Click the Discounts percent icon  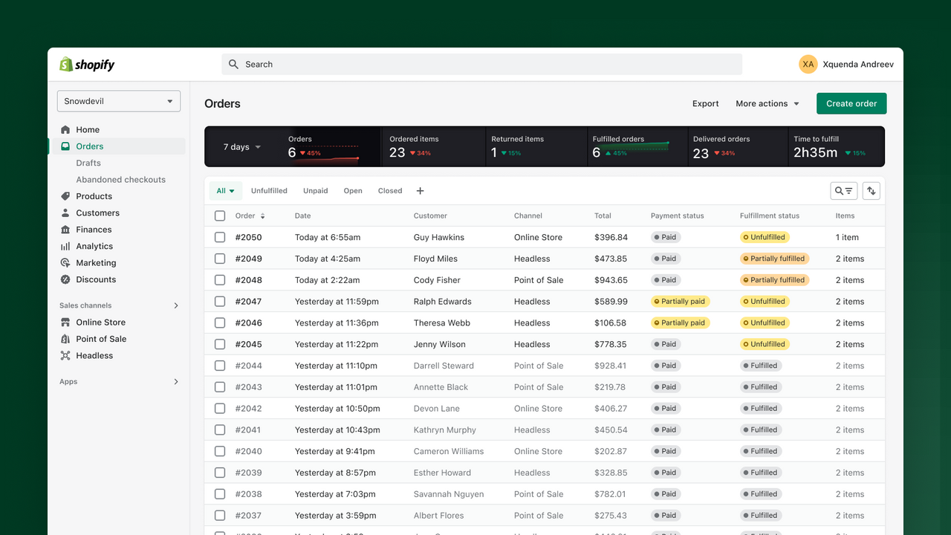pos(65,279)
